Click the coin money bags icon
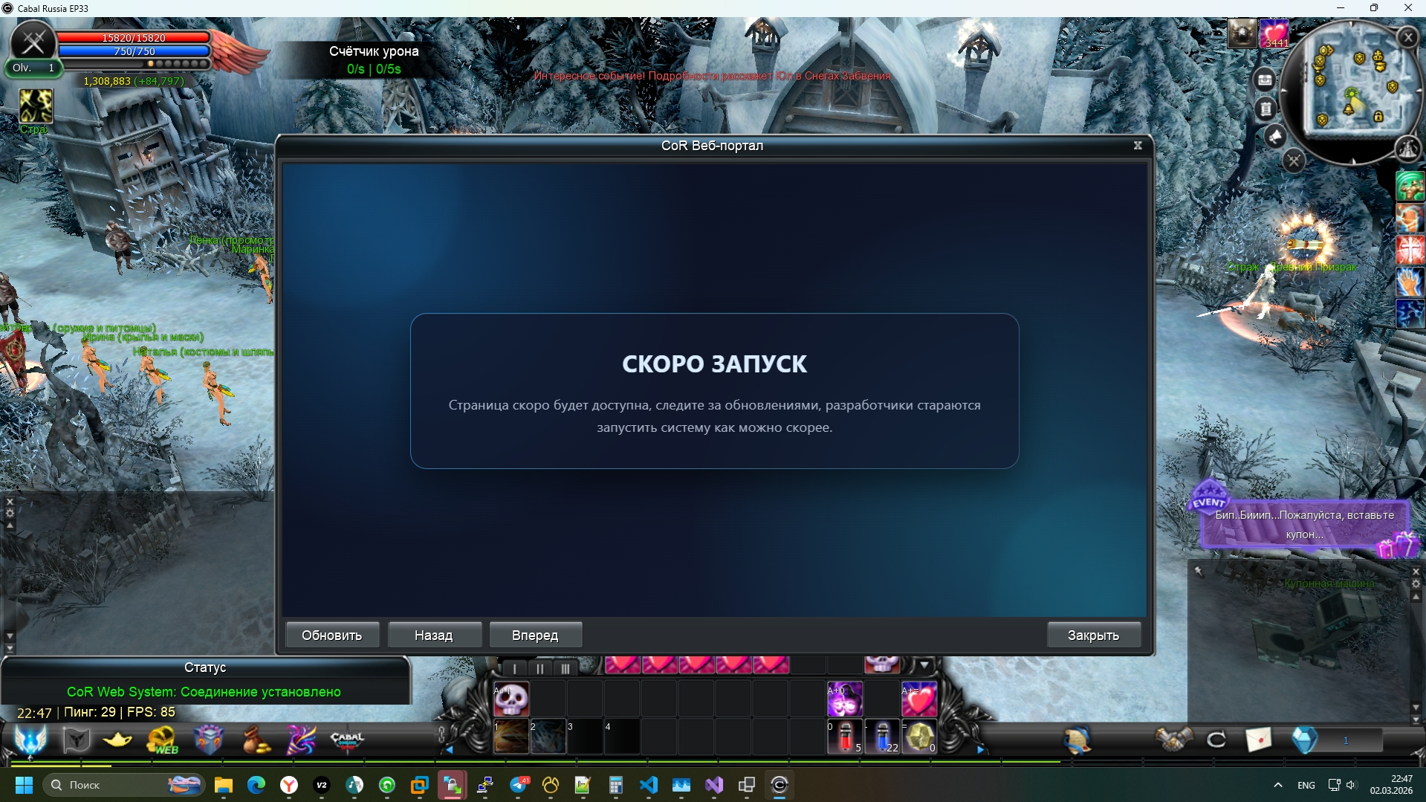Viewport: 1426px width, 802px height. pyautogui.click(x=255, y=740)
